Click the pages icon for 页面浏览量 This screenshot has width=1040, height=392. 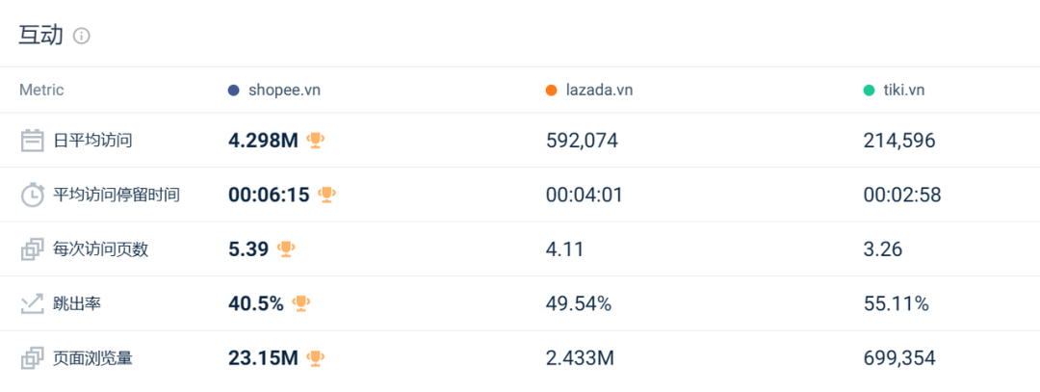[x=32, y=358]
